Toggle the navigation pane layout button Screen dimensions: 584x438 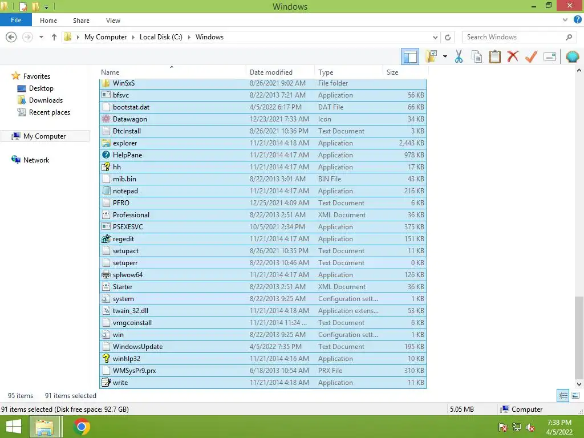(x=409, y=56)
